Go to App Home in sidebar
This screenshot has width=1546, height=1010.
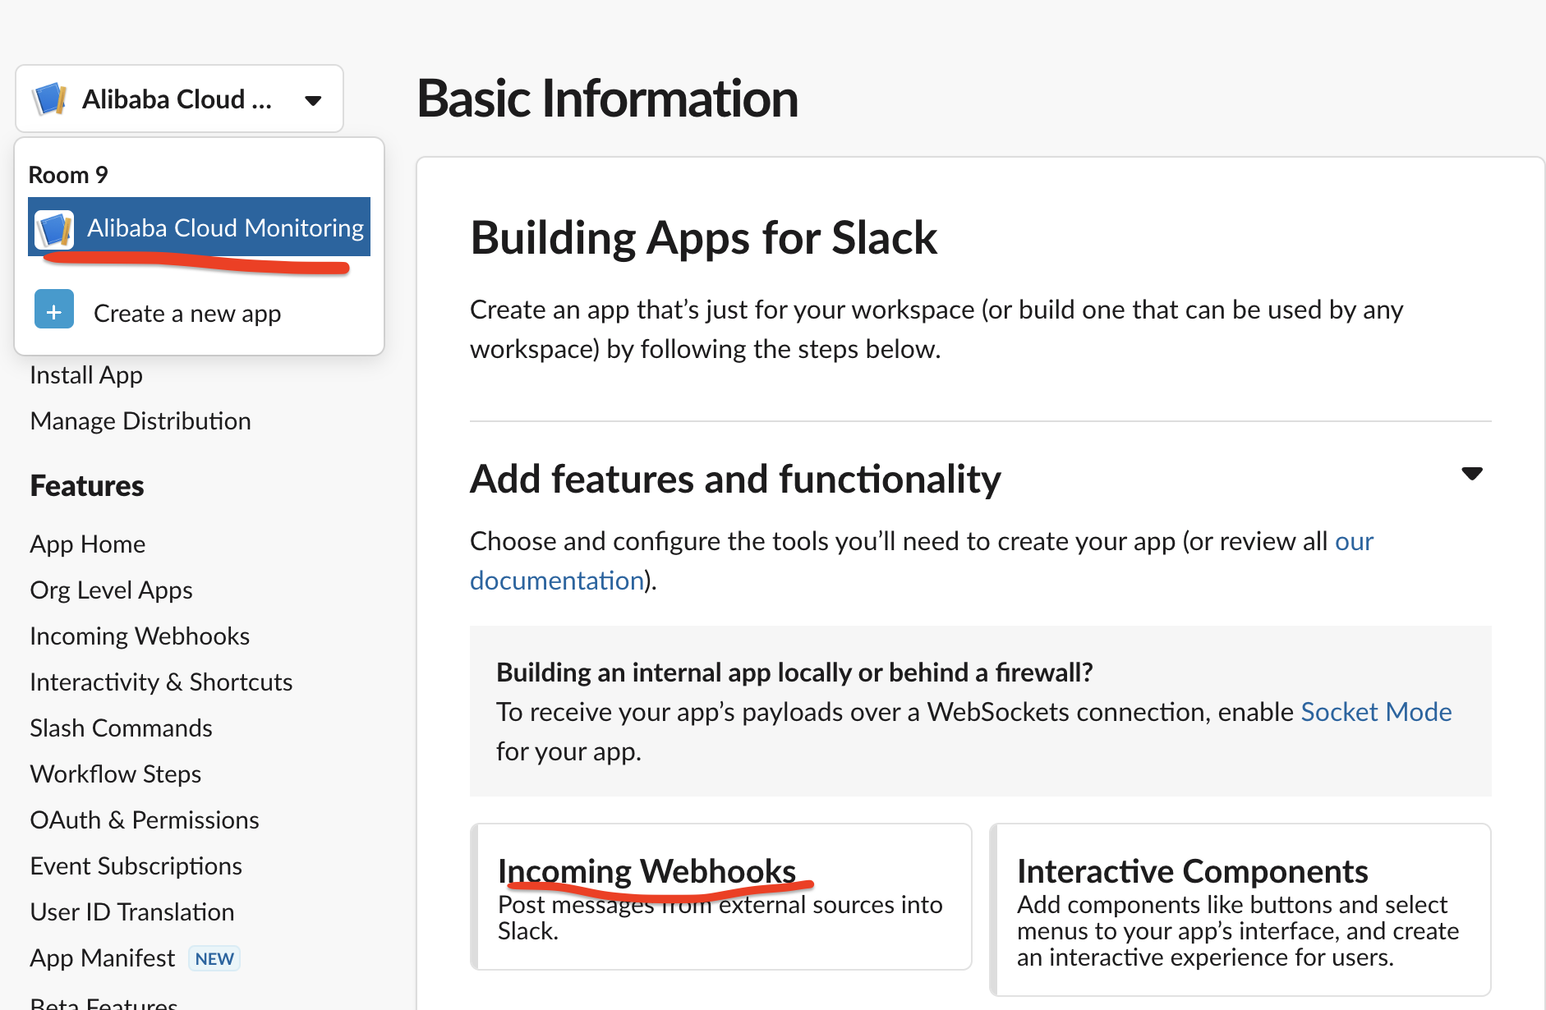click(88, 544)
